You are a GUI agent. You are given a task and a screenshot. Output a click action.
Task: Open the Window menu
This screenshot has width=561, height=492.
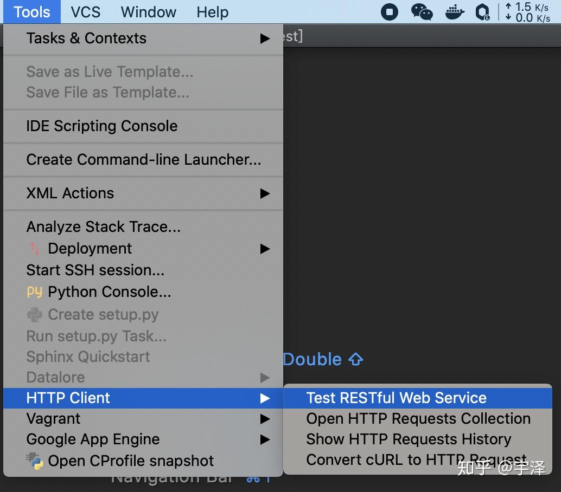[x=149, y=12]
